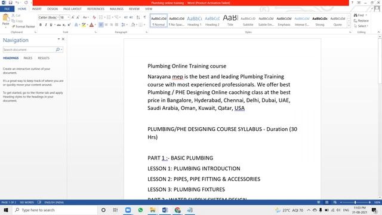This screenshot has width=382, height=215.
Task: Click the Paste clipboard icon
Action: 5,17
